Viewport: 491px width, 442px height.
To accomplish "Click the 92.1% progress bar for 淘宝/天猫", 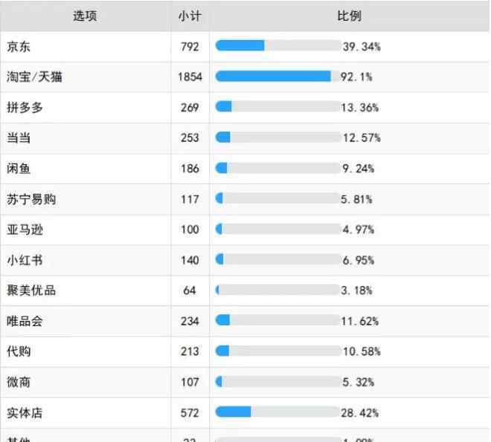I will point(277,77).
